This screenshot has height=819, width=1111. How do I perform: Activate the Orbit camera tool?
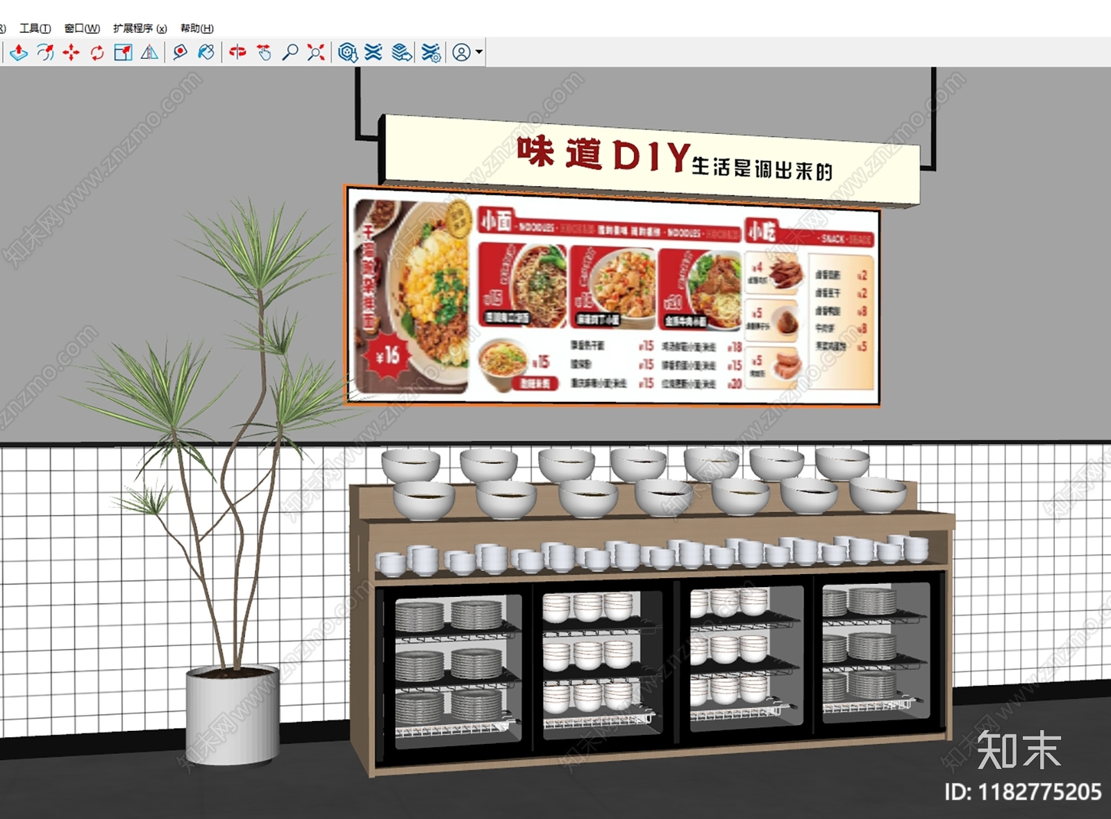(x=237, y=52)
